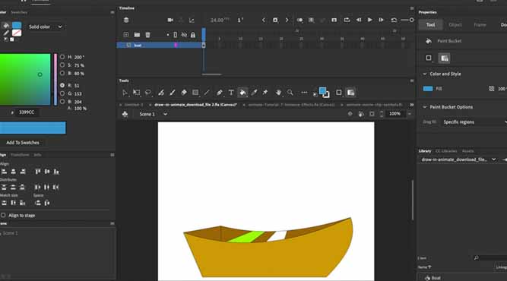507x281 pixels.
Task: Open the Assets tab
Action: click(468, 151)
